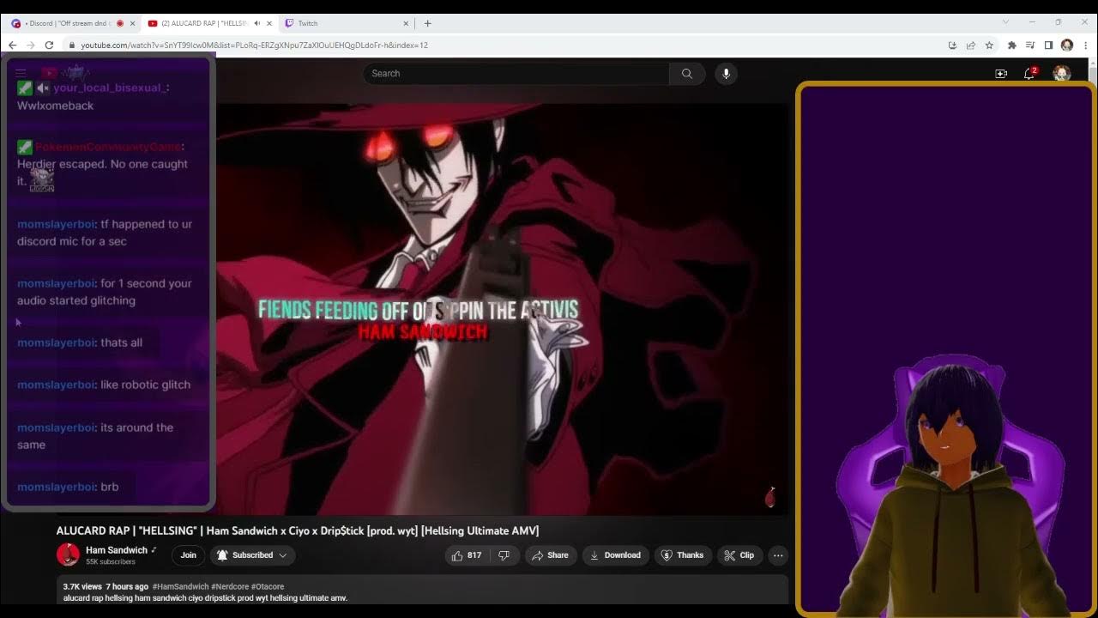1098x618 pixels.
Task: Switch to ALUCARD RAP YouTube tab
Action: tap(210, 23)
